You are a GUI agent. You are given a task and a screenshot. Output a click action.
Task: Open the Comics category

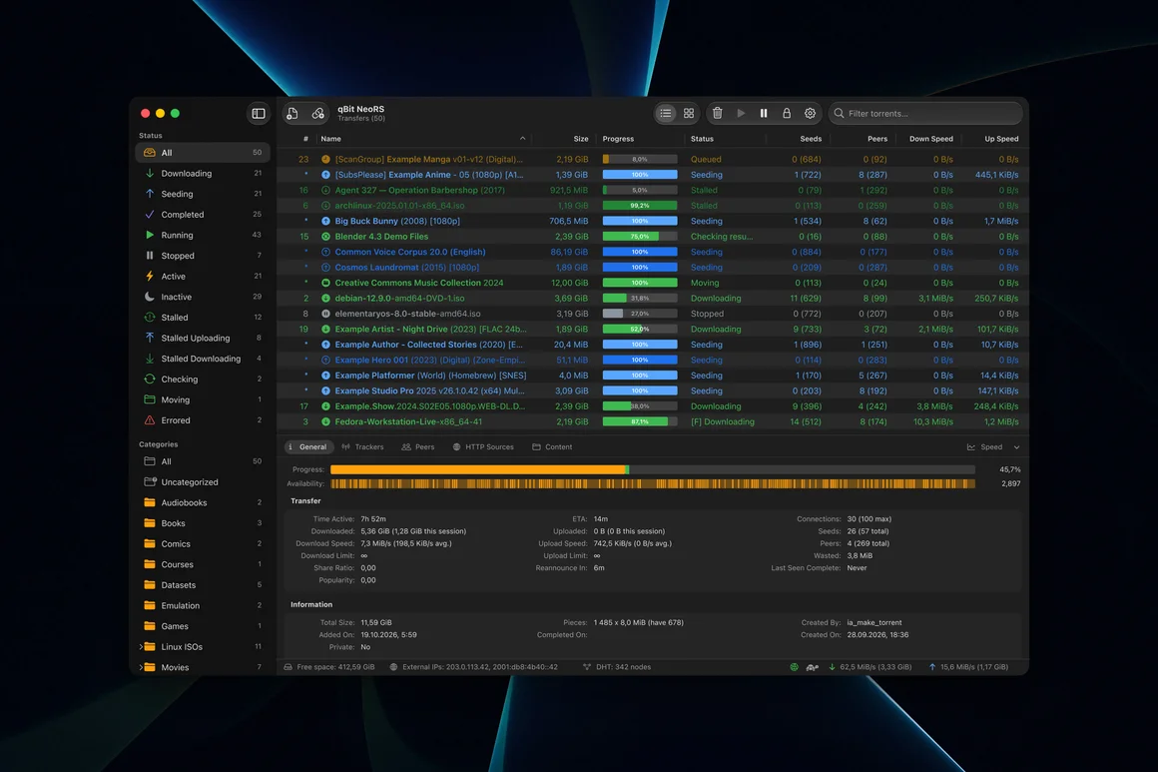[203, 543]
